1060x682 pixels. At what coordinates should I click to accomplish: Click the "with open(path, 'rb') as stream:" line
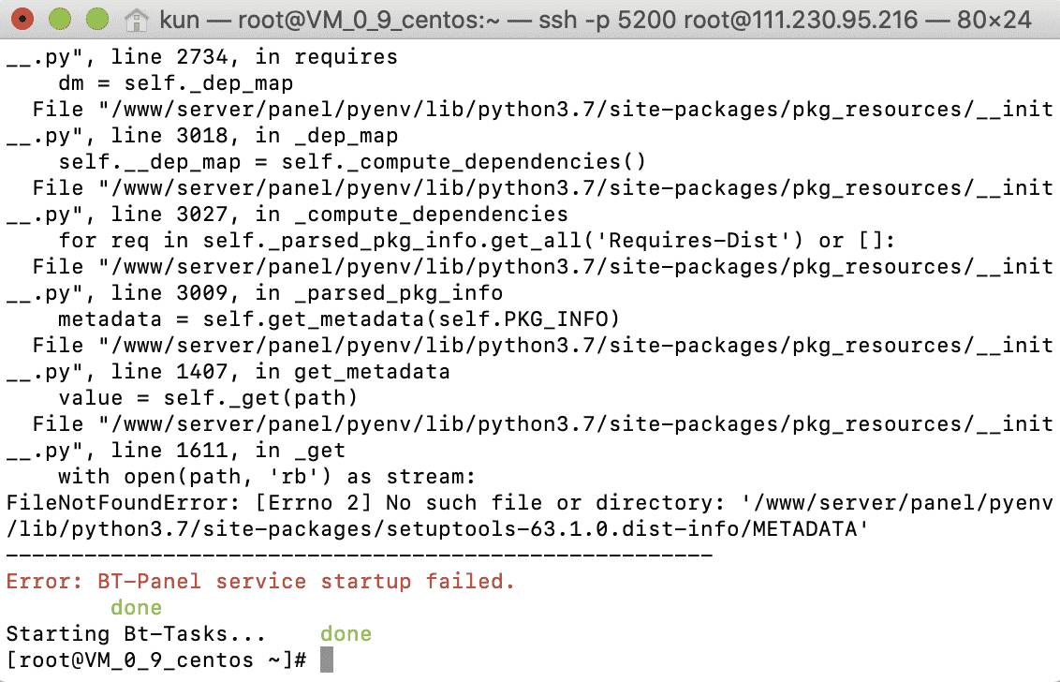pos(267,476)
